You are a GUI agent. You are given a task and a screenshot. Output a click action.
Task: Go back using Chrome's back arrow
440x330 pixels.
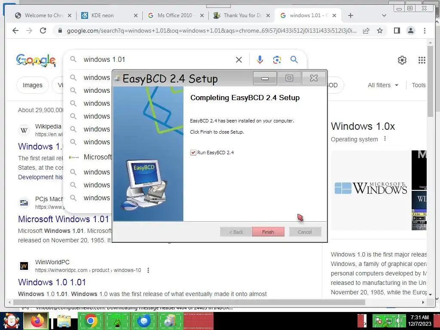coord(15,31)
